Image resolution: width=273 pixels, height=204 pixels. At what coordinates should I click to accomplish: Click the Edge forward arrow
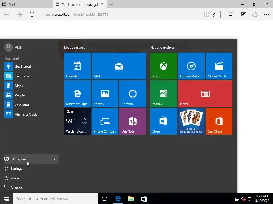pyautogui.click(x=19, y=14)
